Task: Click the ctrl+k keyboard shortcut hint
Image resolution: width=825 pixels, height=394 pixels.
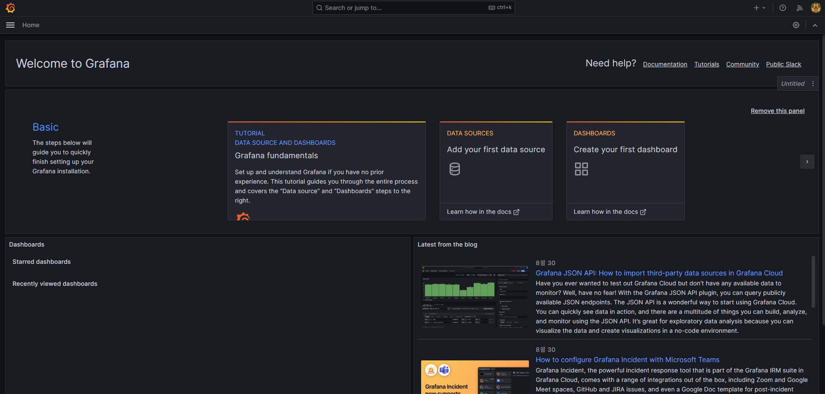Action: (500, 8)
